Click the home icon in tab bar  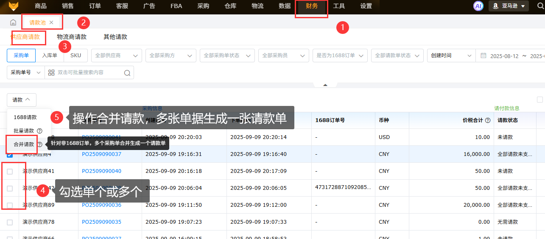pyautogui.click(x=13, y=22)
